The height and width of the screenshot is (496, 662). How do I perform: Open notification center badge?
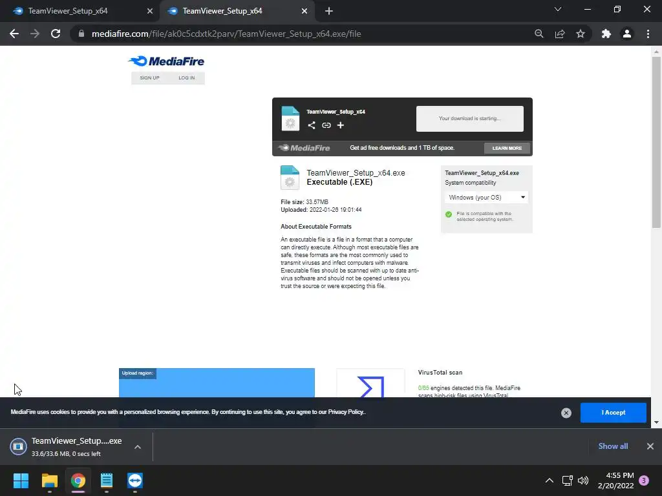pyautogui.click(x=644, y=480)
